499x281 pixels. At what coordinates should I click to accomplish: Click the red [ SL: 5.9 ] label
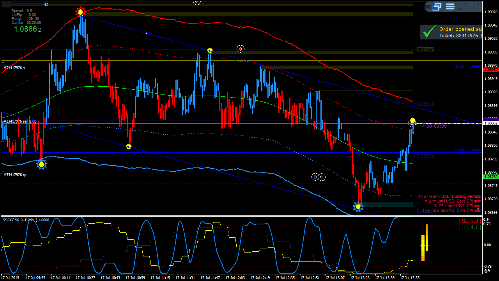(x=470, y=221)
